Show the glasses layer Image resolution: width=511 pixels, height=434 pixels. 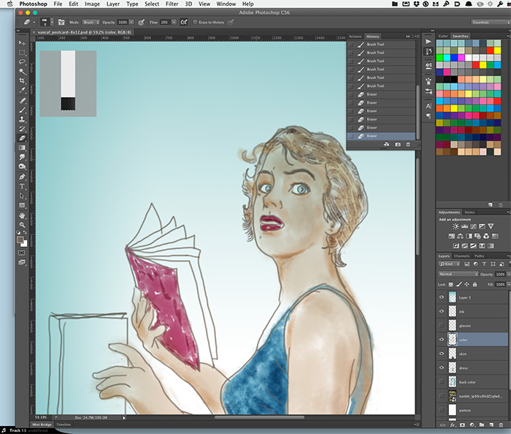442,325
